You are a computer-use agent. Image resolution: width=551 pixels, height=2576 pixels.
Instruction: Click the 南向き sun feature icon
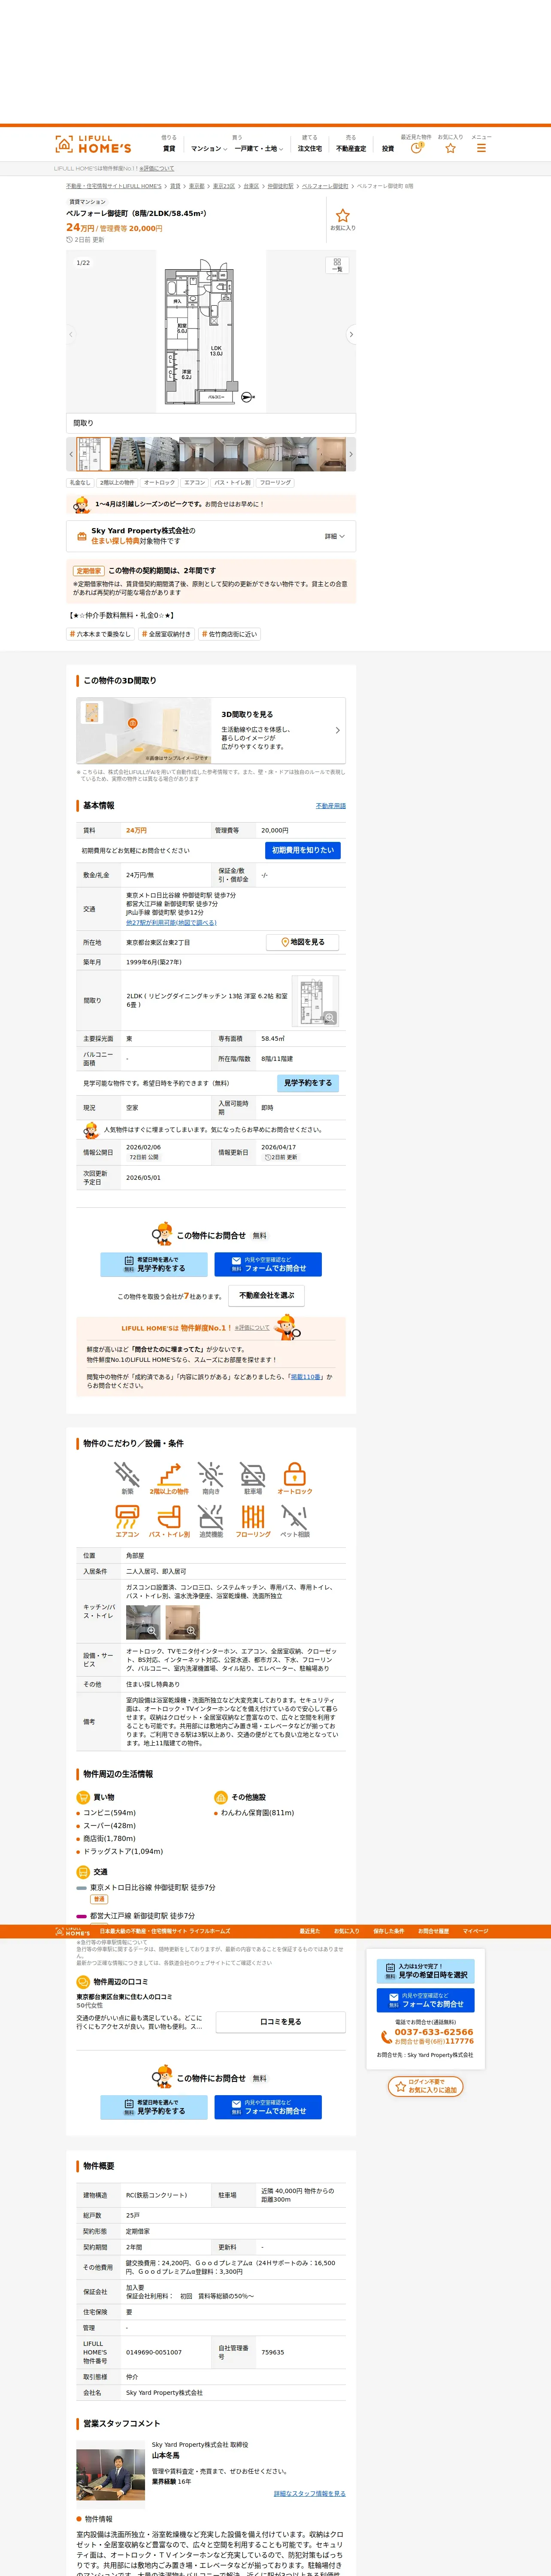pos(211,1478)
